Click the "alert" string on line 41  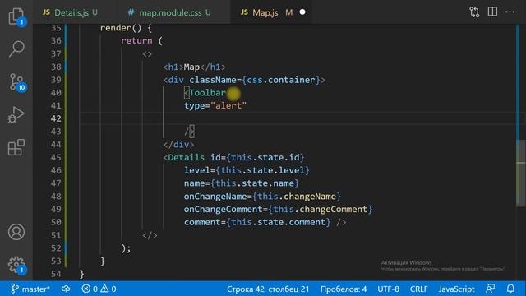(228, 106)
